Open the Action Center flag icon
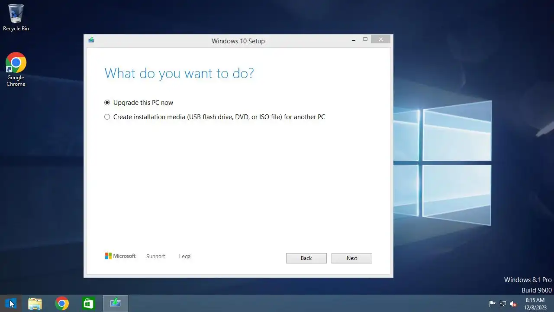The width and height of the screenshot is (554, 312). [x=492, y=304]
